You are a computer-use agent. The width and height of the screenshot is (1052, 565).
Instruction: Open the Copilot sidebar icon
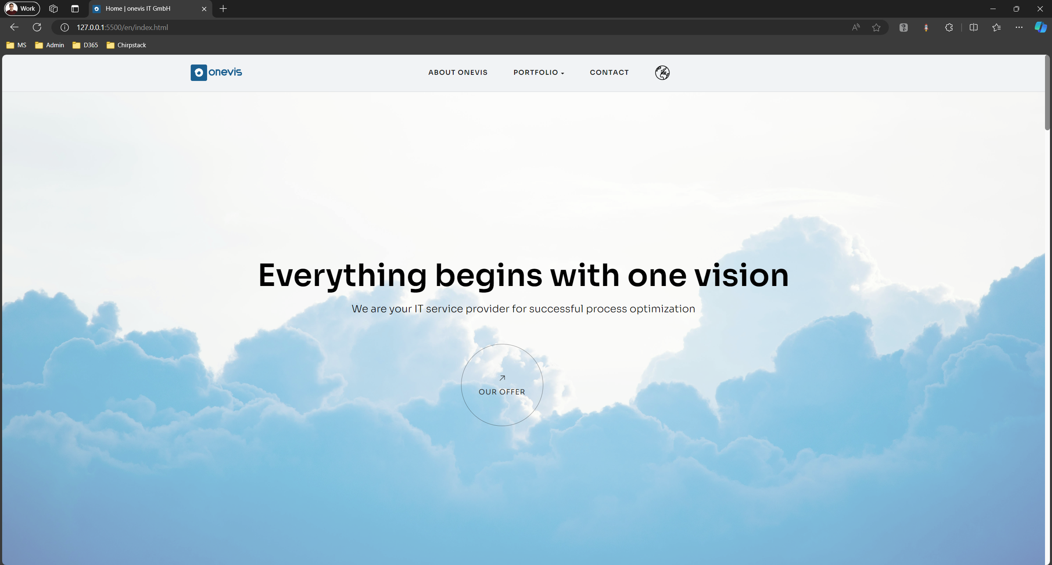point(1040,28)
